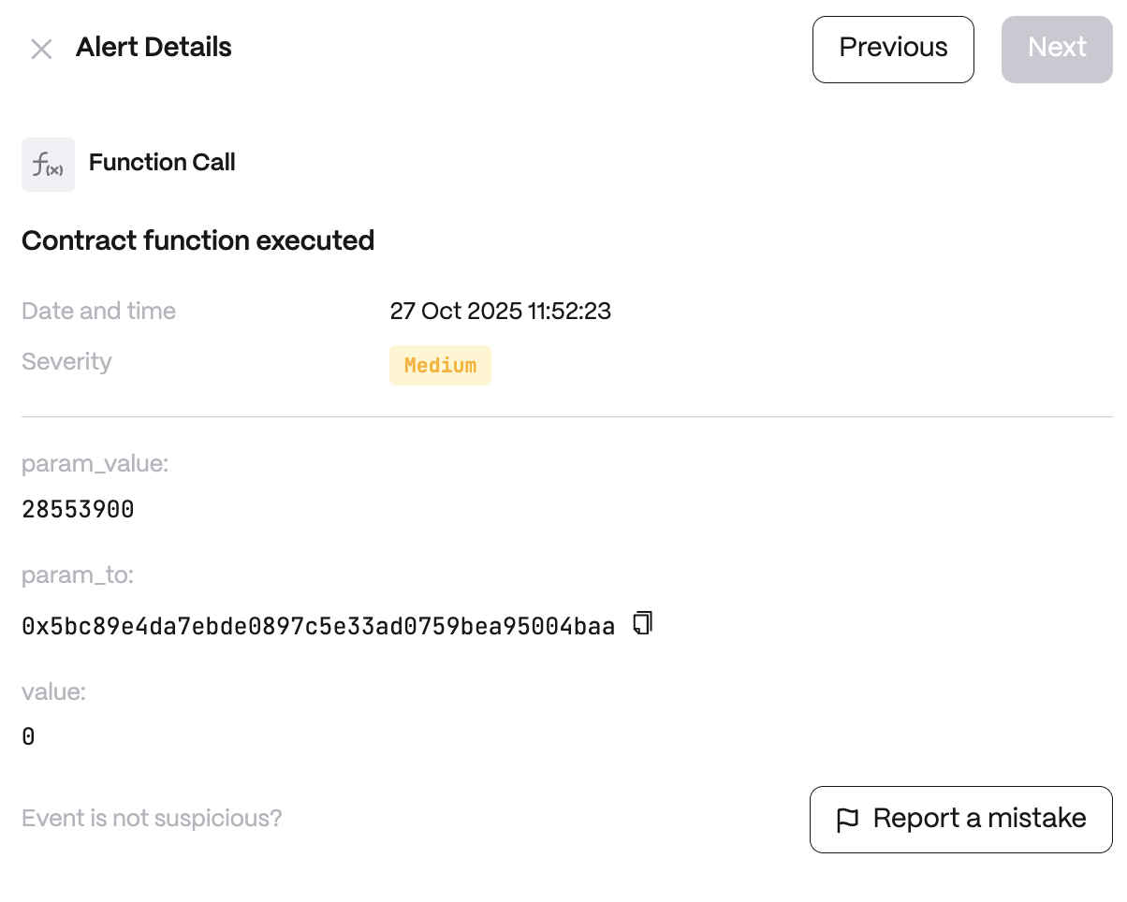This screenshot has height=902, width=1127.
Task: Click the param_value: field label
Action: pos(95,463)
